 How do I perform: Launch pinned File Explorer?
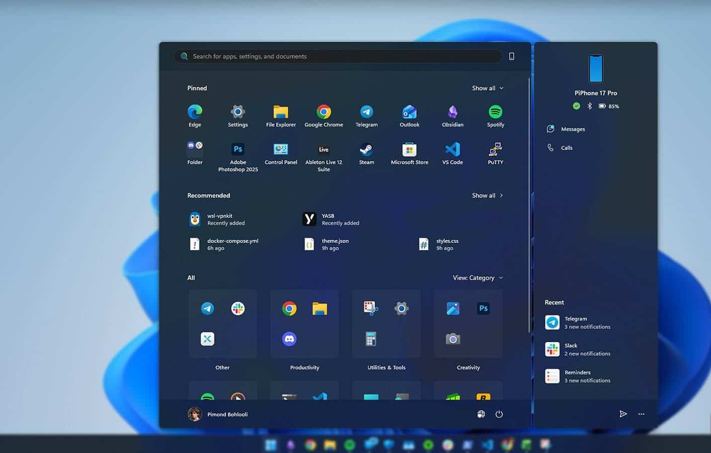[281, 116]
